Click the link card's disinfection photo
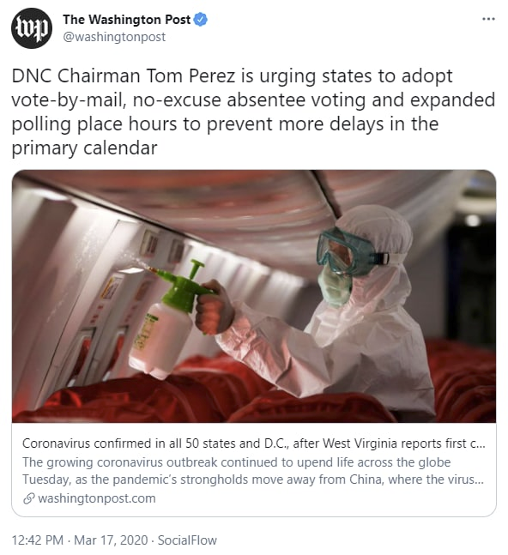 (254, 296)
